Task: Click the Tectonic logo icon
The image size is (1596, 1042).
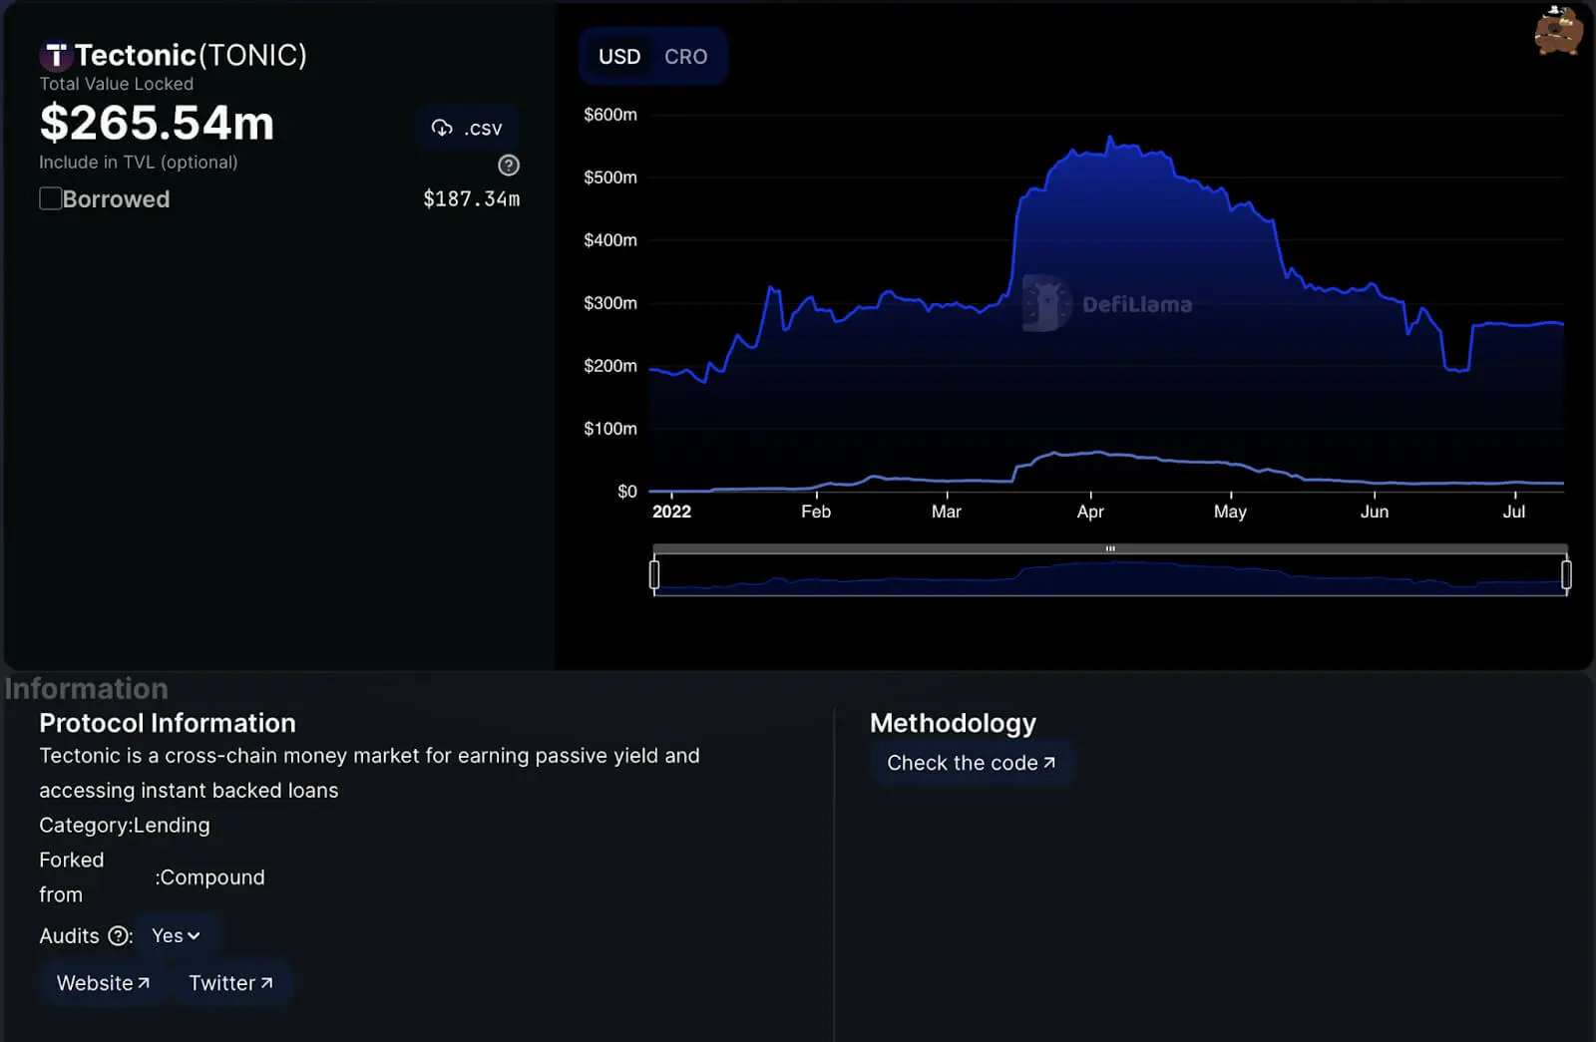Action: [x=55, y=56]
